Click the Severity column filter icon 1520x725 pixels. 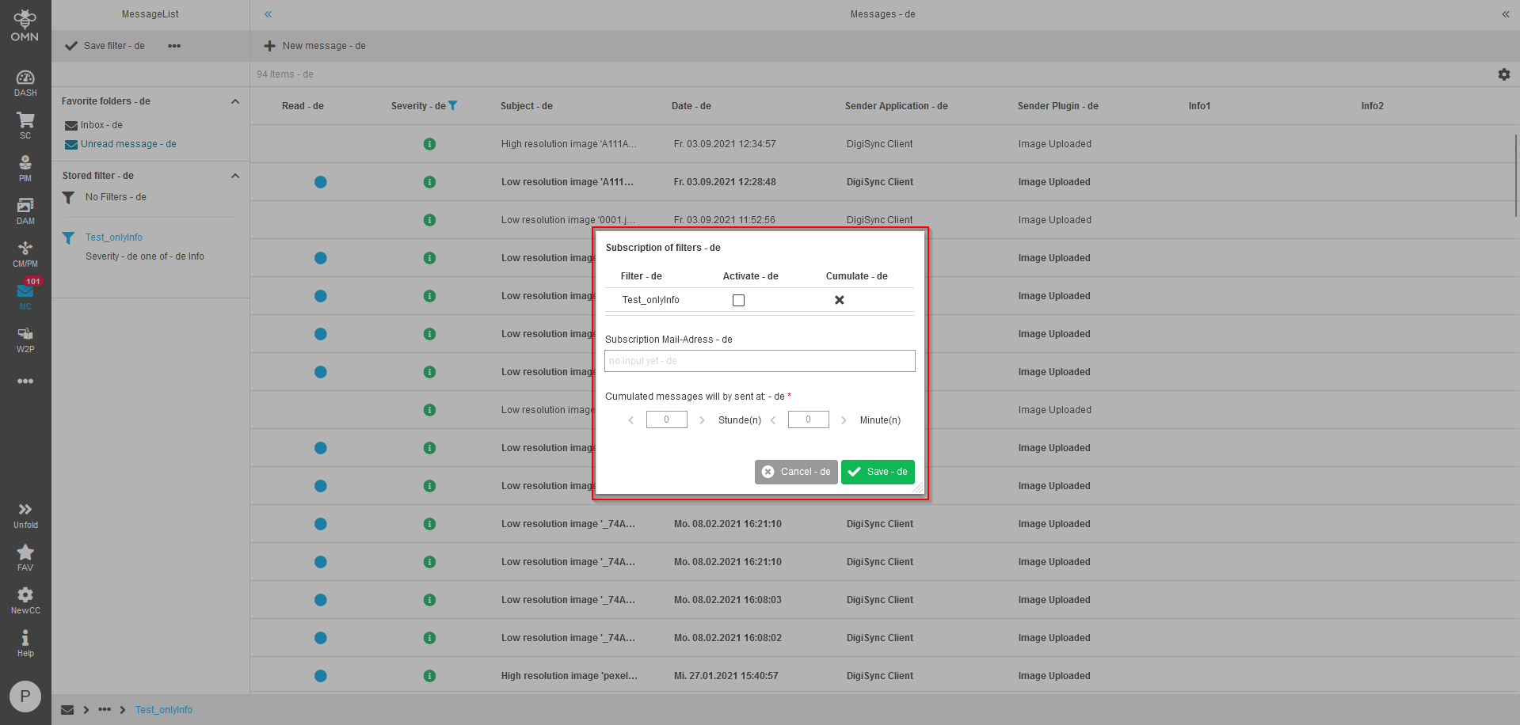coord(453,106)
